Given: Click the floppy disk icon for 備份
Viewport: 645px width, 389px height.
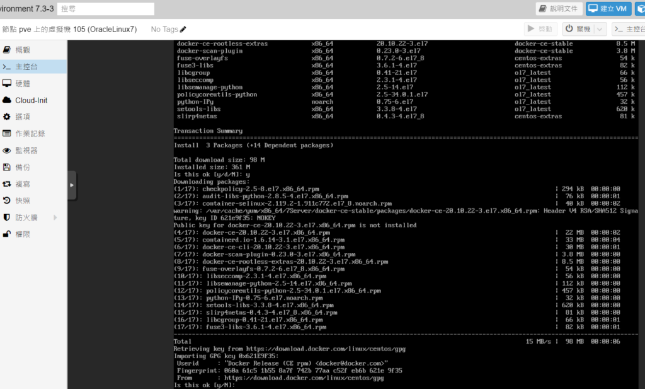Looking at the screenshot, I should pyautogui.click(x=7, y=167).
